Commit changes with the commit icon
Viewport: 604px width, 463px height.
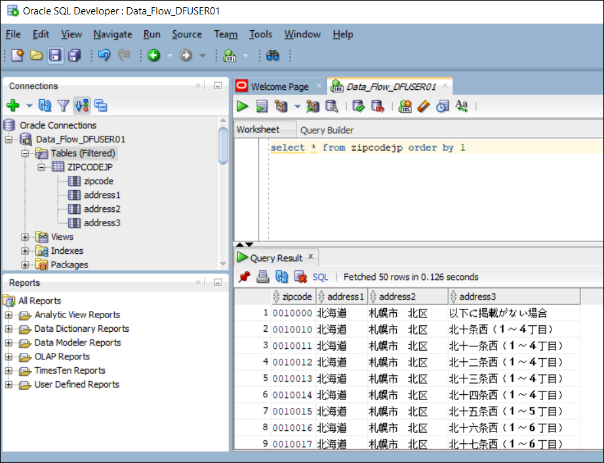point(358,106)
